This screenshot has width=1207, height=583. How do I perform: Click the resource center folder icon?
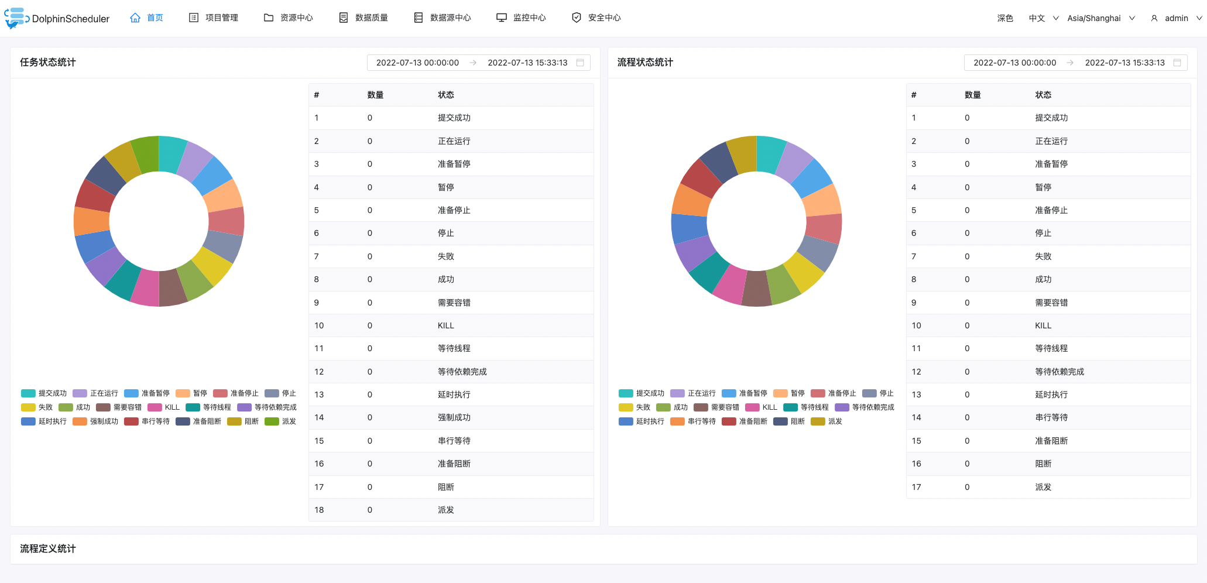[269, 18]
